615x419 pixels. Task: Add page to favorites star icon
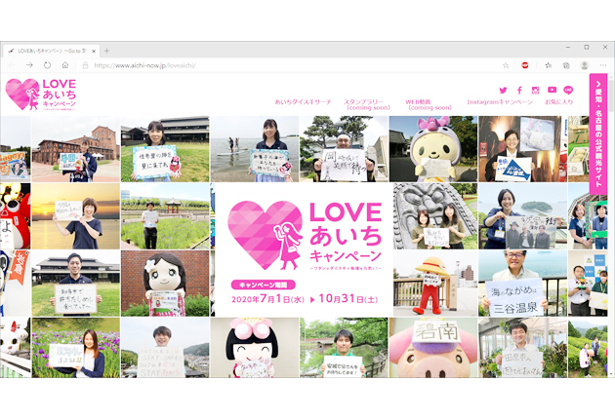506,65
